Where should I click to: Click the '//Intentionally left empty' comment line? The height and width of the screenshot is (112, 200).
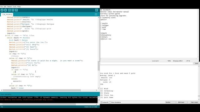click(x=27, y=77)
